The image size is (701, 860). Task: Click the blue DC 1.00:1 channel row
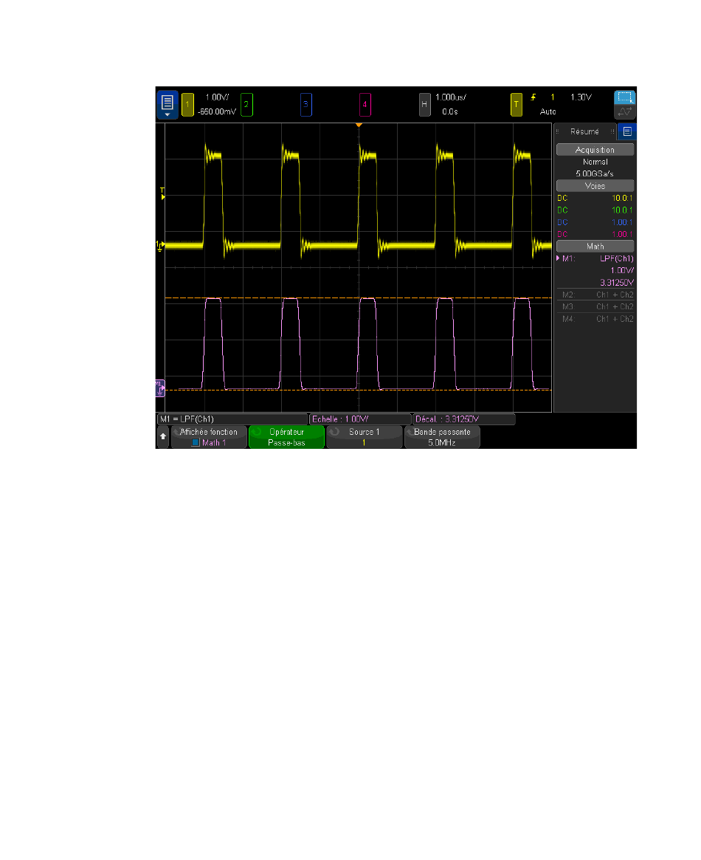(x=595, y=222)
